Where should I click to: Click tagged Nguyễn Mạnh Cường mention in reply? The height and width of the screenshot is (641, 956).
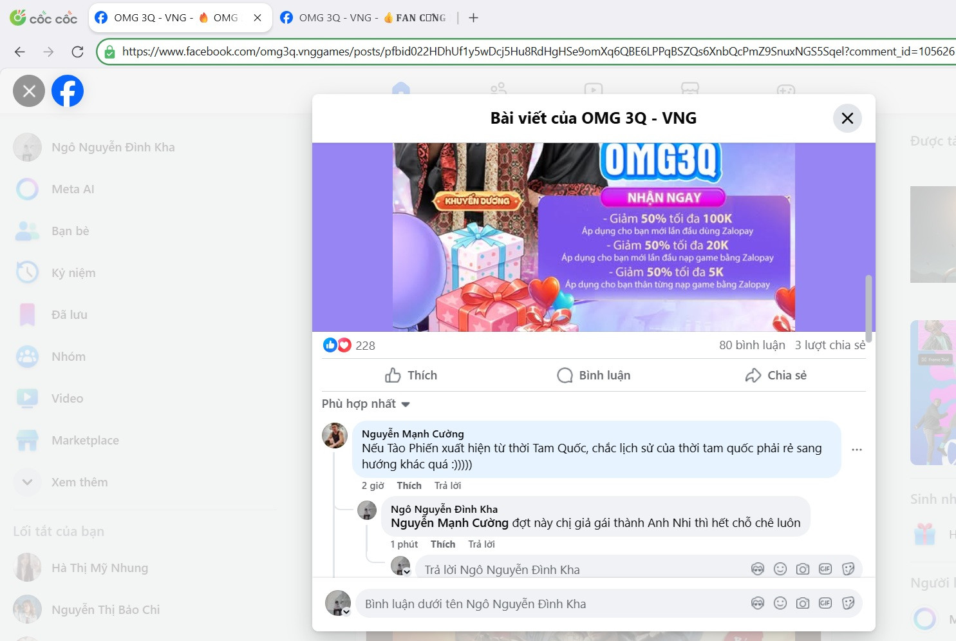coord(449,523)
